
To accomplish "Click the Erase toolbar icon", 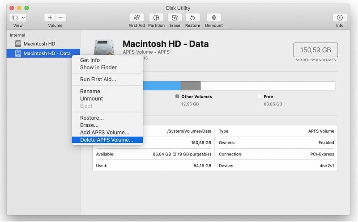I will pyautogui.click(x=175, y=17).
